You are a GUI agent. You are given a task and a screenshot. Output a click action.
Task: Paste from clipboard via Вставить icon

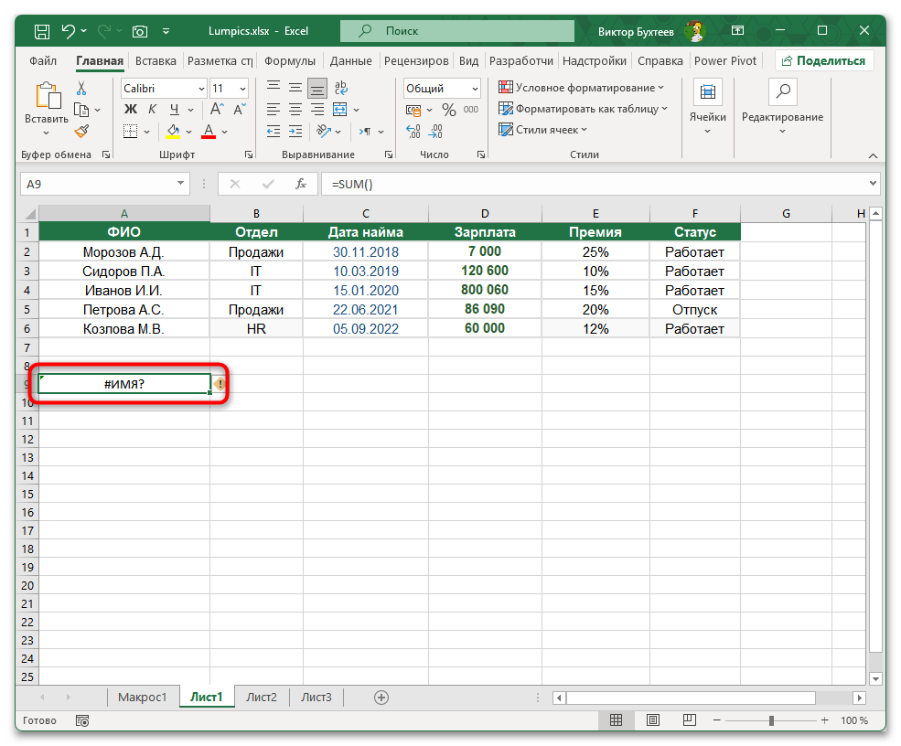[x=48, y=96]
